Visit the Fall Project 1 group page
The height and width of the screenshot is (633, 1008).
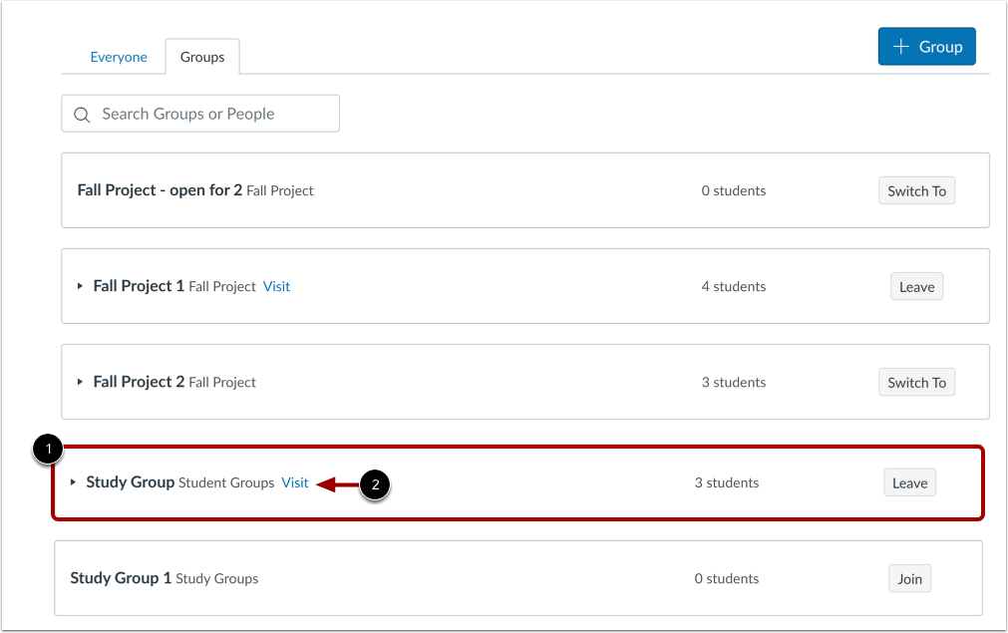point(276,286)
